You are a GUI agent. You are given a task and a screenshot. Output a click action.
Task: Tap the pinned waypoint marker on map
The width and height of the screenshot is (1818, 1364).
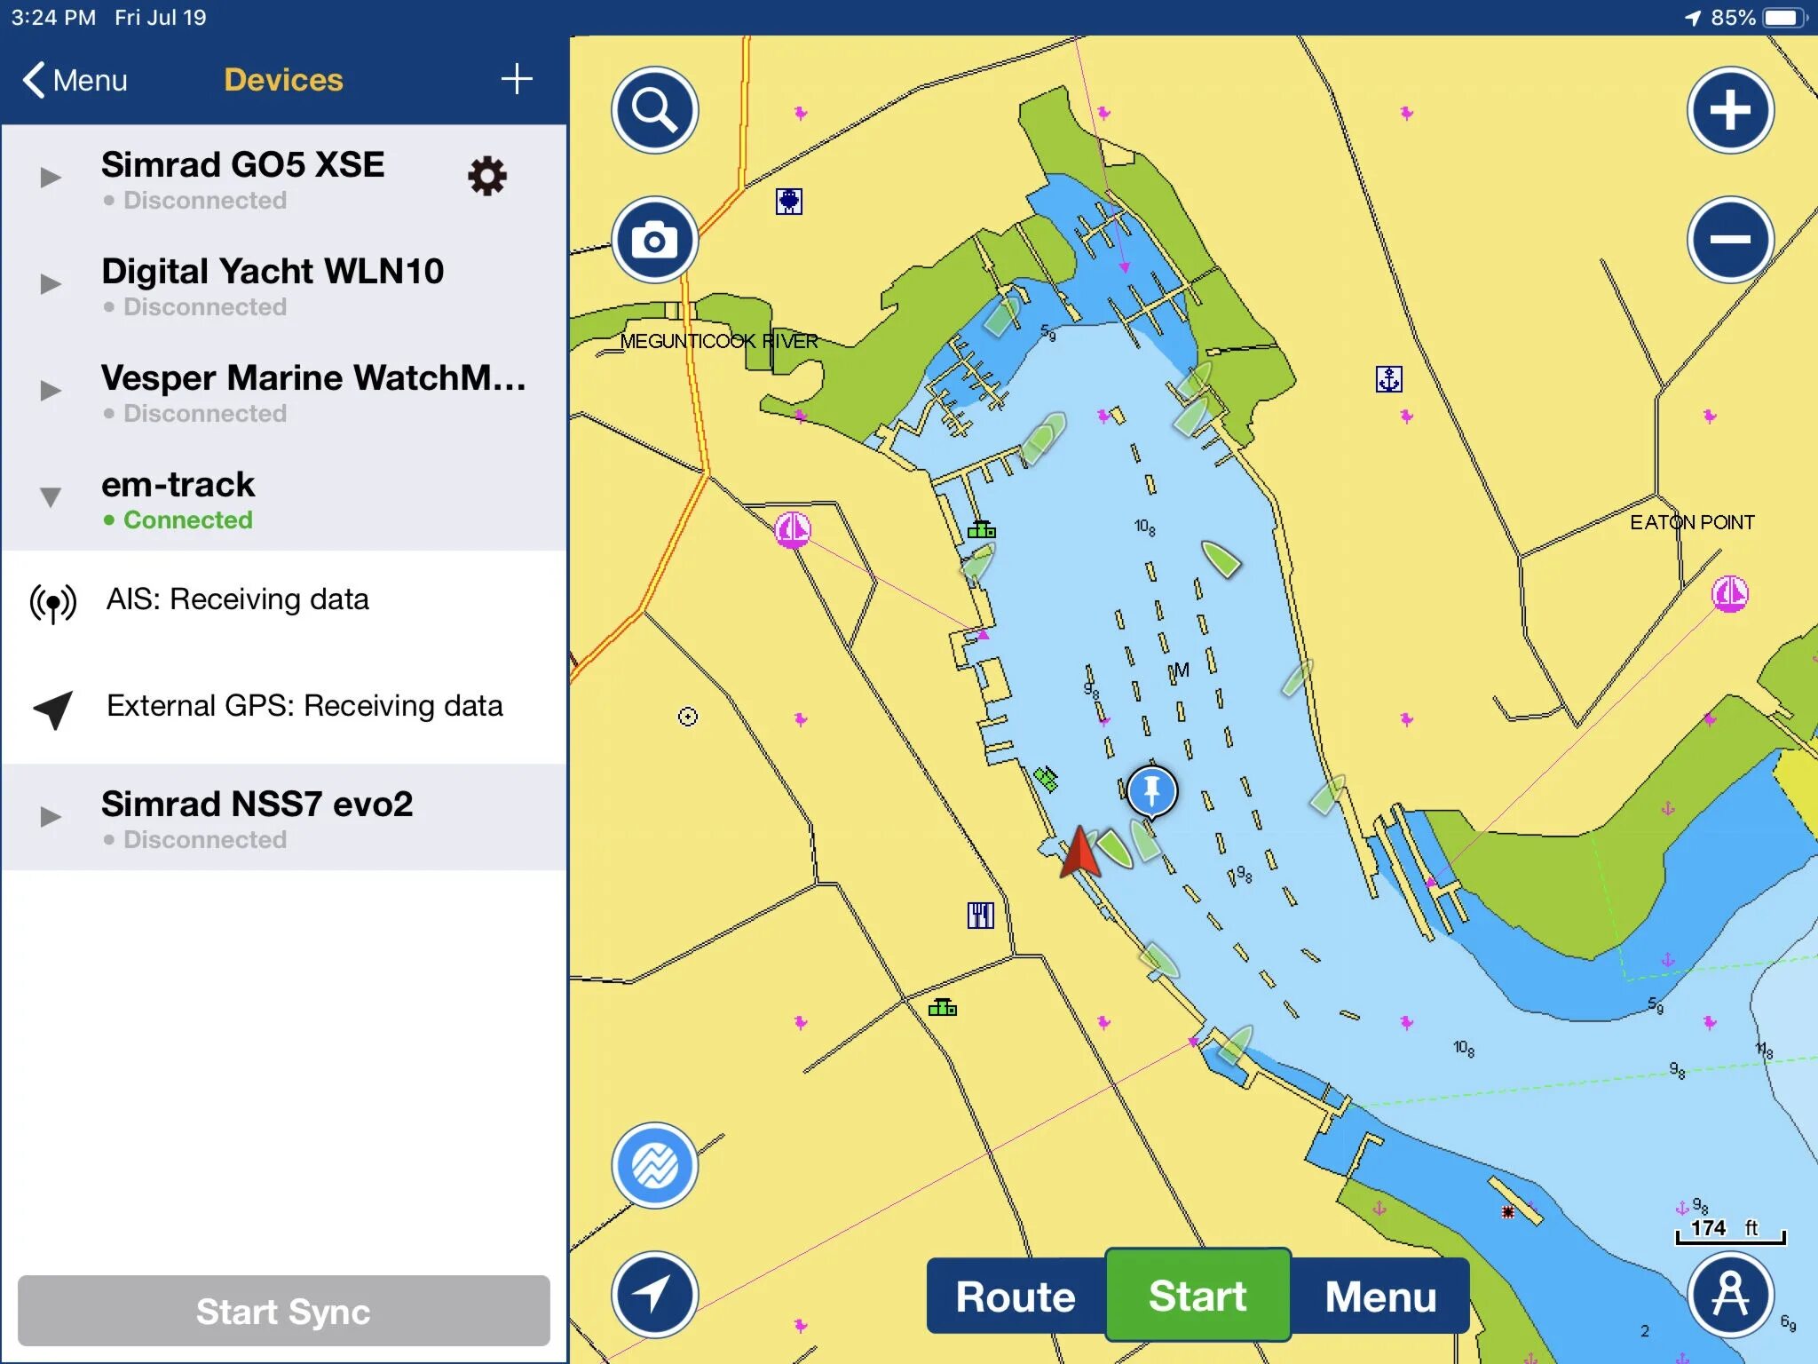(x=1154, y=791)
